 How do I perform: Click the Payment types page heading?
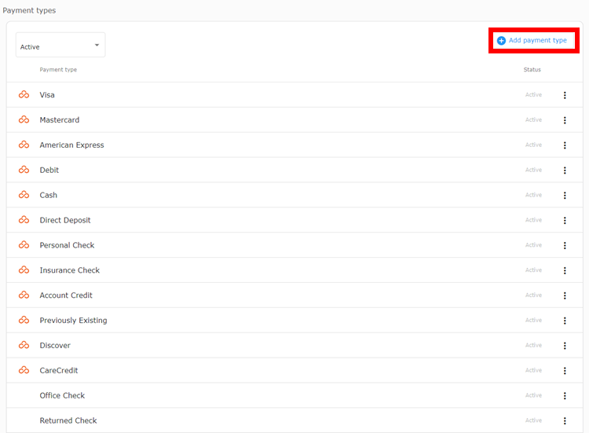point(29,10)
